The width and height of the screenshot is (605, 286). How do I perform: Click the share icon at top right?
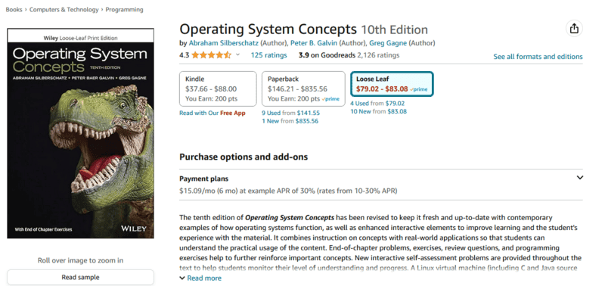point(574,29)
